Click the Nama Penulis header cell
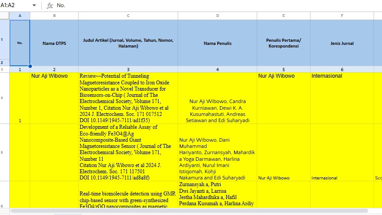 click(x=217, y=43)
